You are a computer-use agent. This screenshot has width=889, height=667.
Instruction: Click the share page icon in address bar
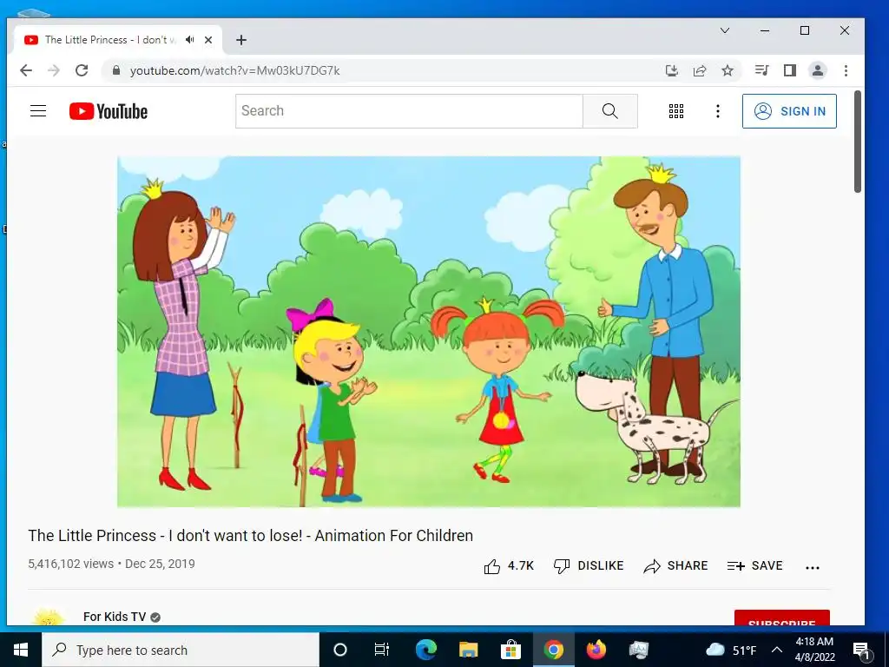coord(700,70)
